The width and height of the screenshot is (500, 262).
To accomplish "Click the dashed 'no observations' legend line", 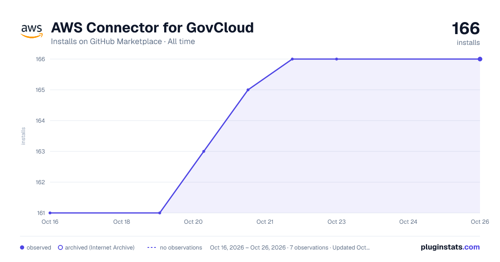I will click(x=152, y=247).
